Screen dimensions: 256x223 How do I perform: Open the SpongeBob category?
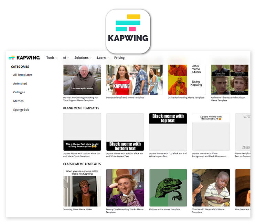tap(21, 110)
